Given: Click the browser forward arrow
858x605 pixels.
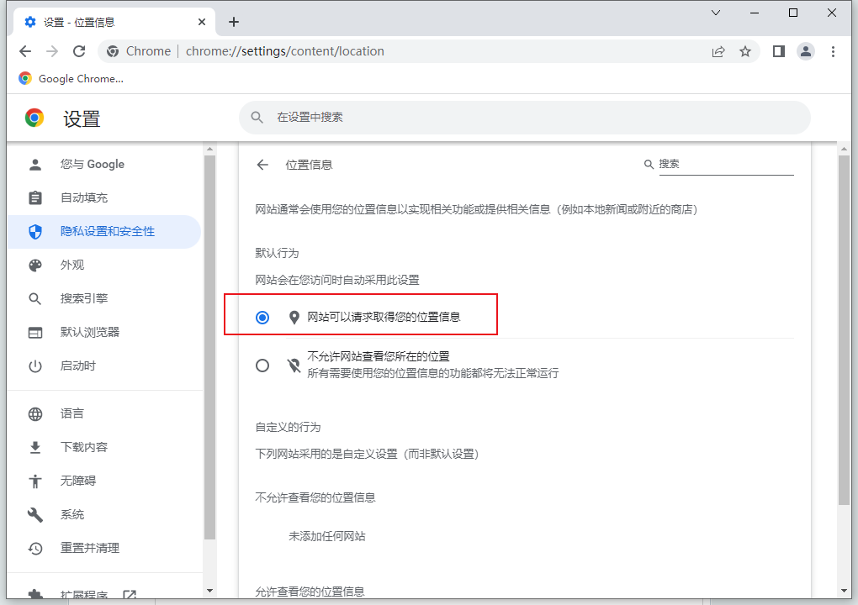Looking at the screenshot, I should coord(52,51).
